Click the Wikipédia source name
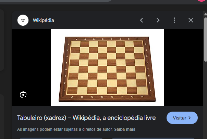This screenshot has height=139, width=207. pyautogui.click(x=44, y=20)
